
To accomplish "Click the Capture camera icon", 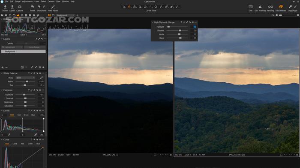I will coord(20,7).
